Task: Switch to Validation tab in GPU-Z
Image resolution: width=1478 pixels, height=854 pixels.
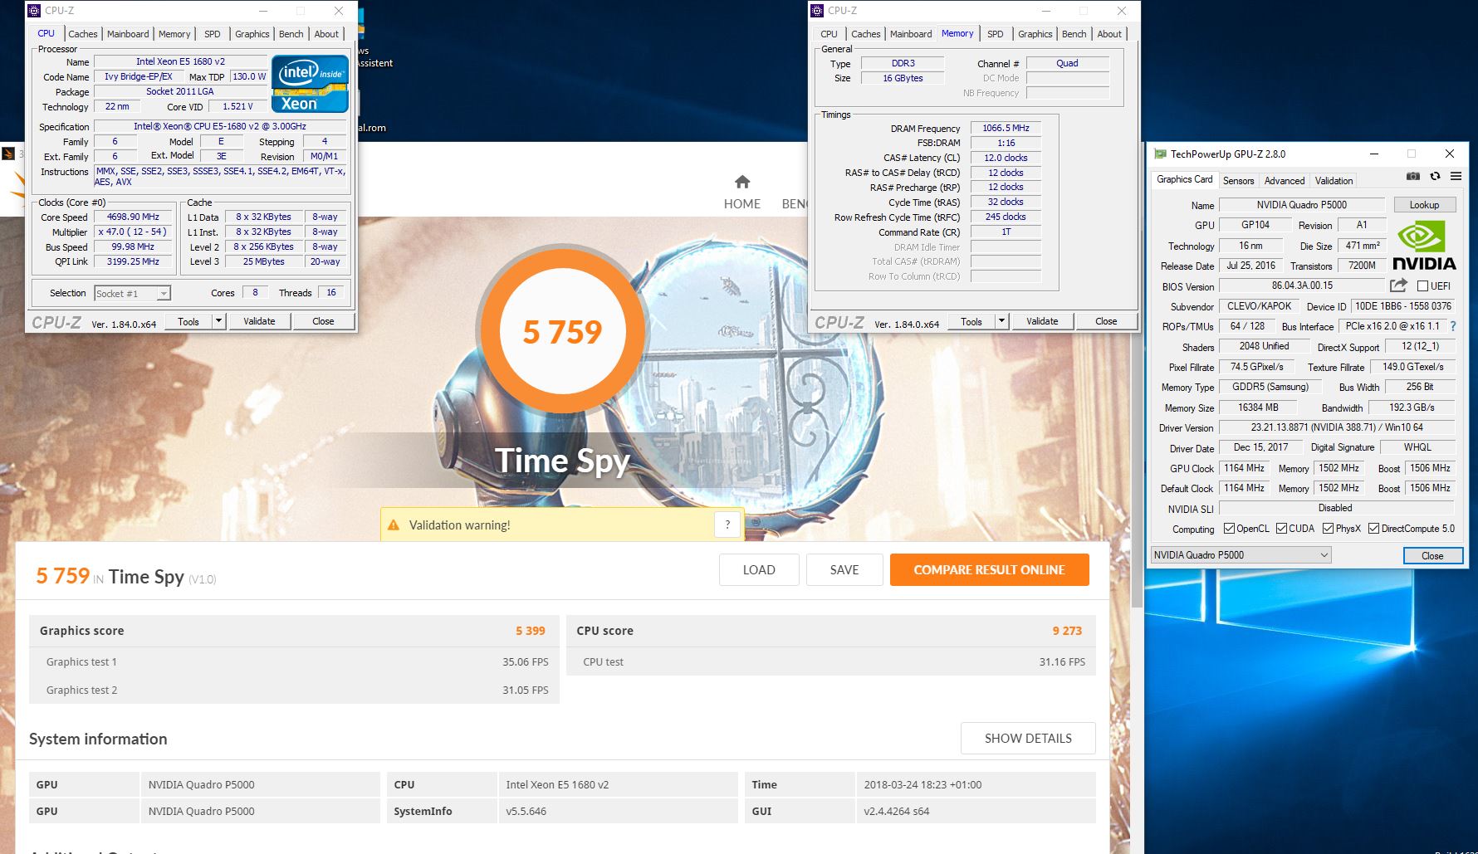Action: 1334,180
